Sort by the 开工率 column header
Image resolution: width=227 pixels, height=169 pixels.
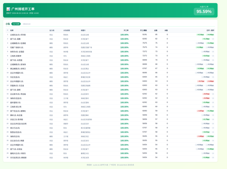(126, 30)
